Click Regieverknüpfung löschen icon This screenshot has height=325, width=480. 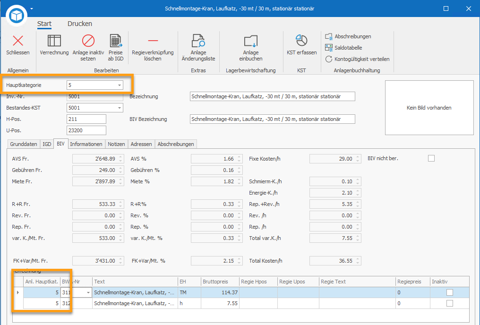[x=153, y=41]
